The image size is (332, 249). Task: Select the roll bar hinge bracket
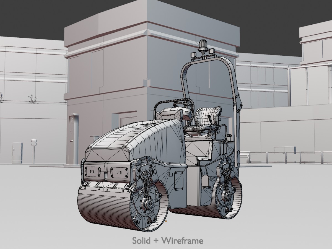click(238, 106)
